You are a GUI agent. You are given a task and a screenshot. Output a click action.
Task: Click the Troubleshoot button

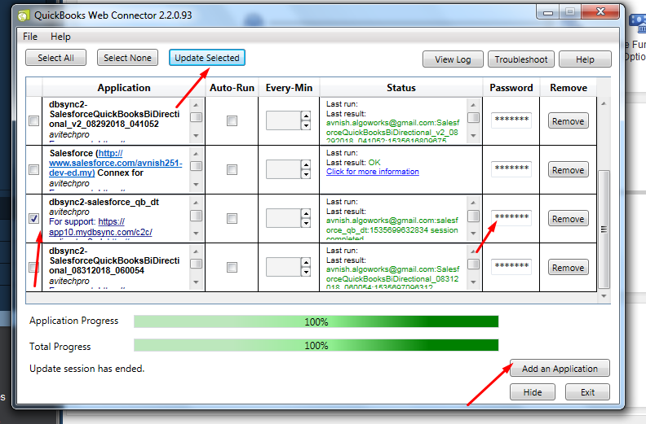tap(521, 59)
